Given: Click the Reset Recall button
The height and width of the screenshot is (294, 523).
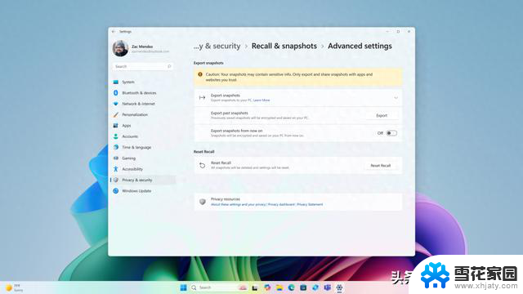Looking at the screenshot, I should pos(381,166).
